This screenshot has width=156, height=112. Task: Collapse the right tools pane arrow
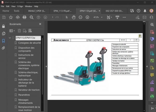point(147,67)
